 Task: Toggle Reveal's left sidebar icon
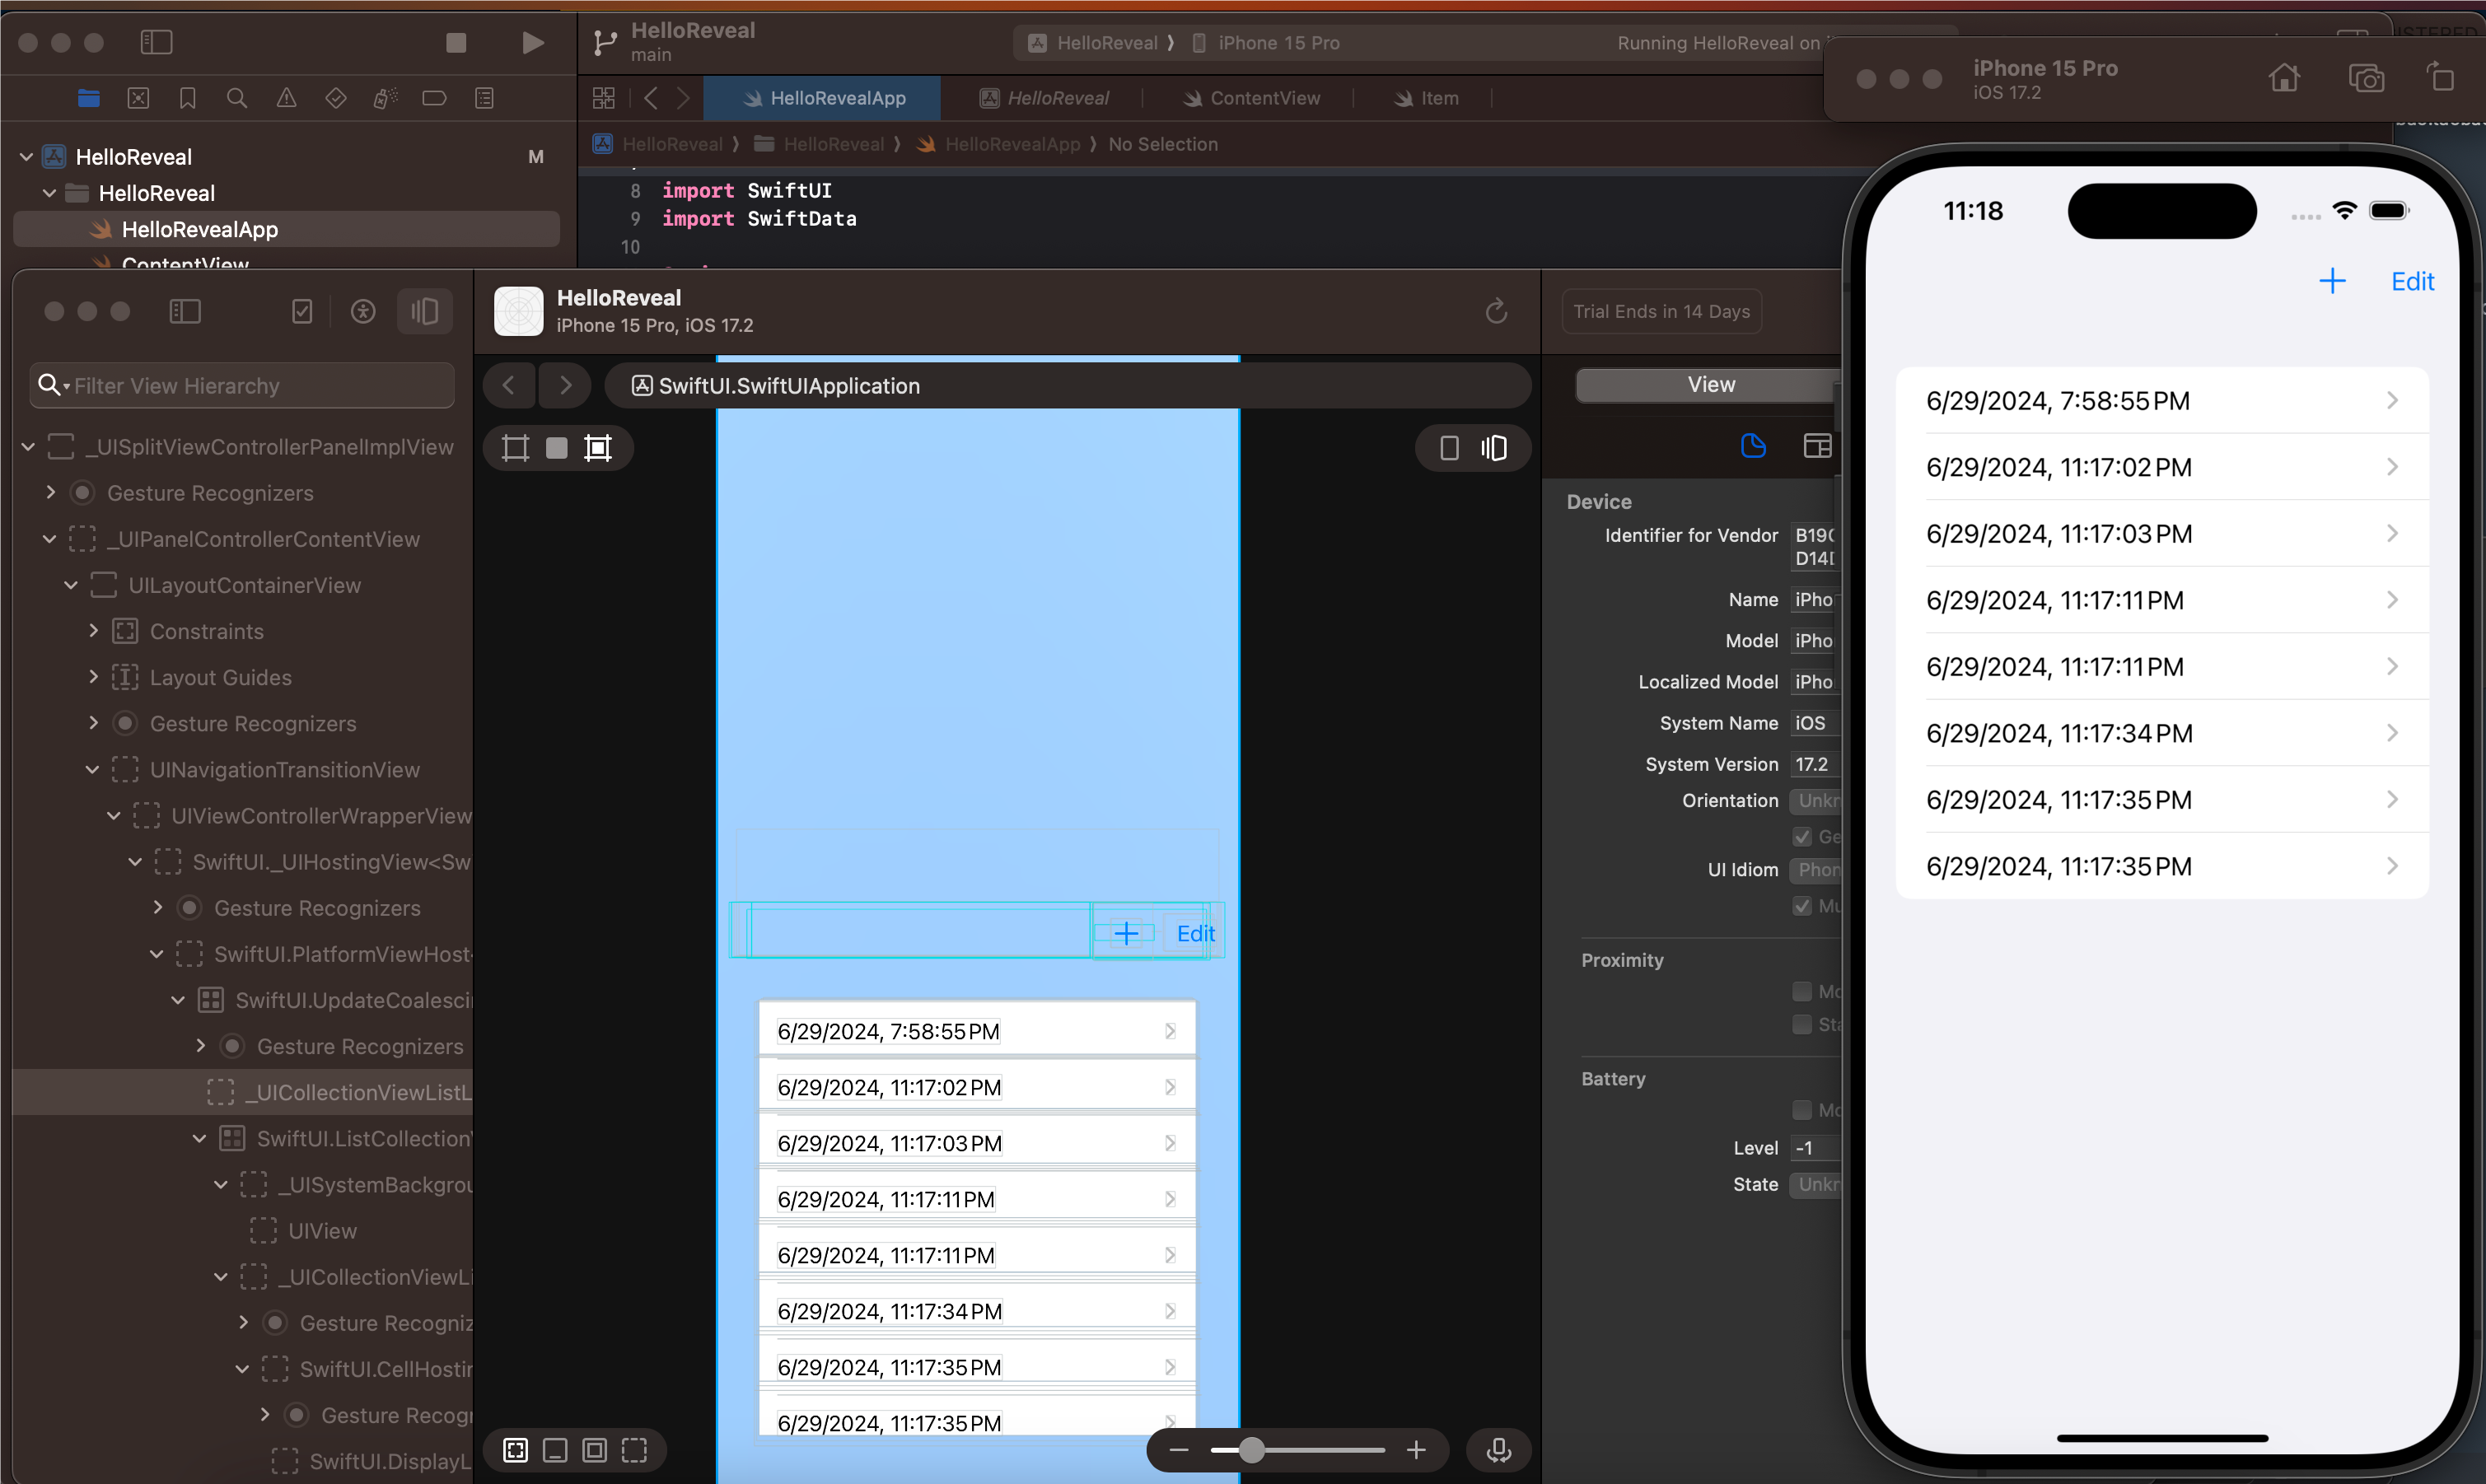[x=185, y=311]
